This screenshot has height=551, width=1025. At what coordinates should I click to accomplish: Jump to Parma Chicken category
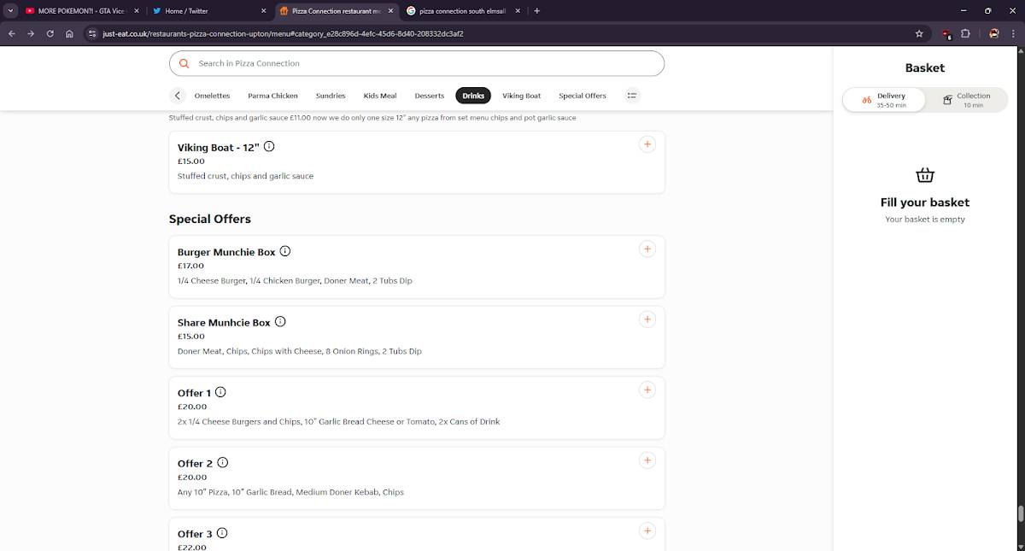[x=273, y=96]
